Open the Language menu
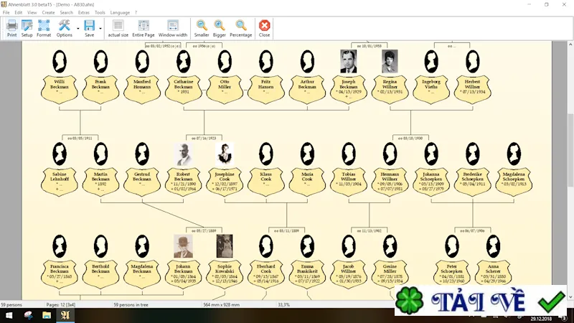The width and height of the screenshot is (574, 323). 120,12
